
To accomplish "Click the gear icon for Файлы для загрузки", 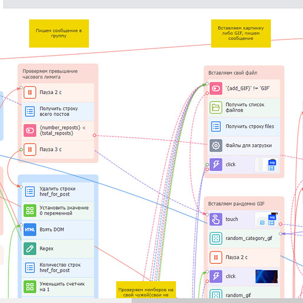I will click(216, 145).
